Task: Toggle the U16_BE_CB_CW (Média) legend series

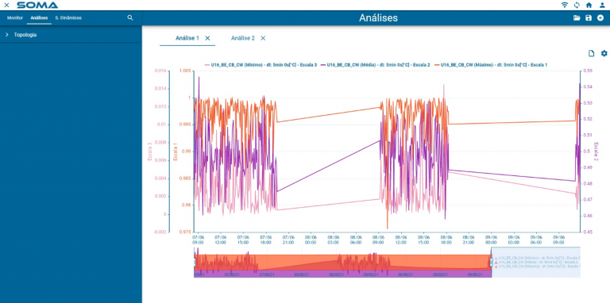Action: click(x=375, y=65)
